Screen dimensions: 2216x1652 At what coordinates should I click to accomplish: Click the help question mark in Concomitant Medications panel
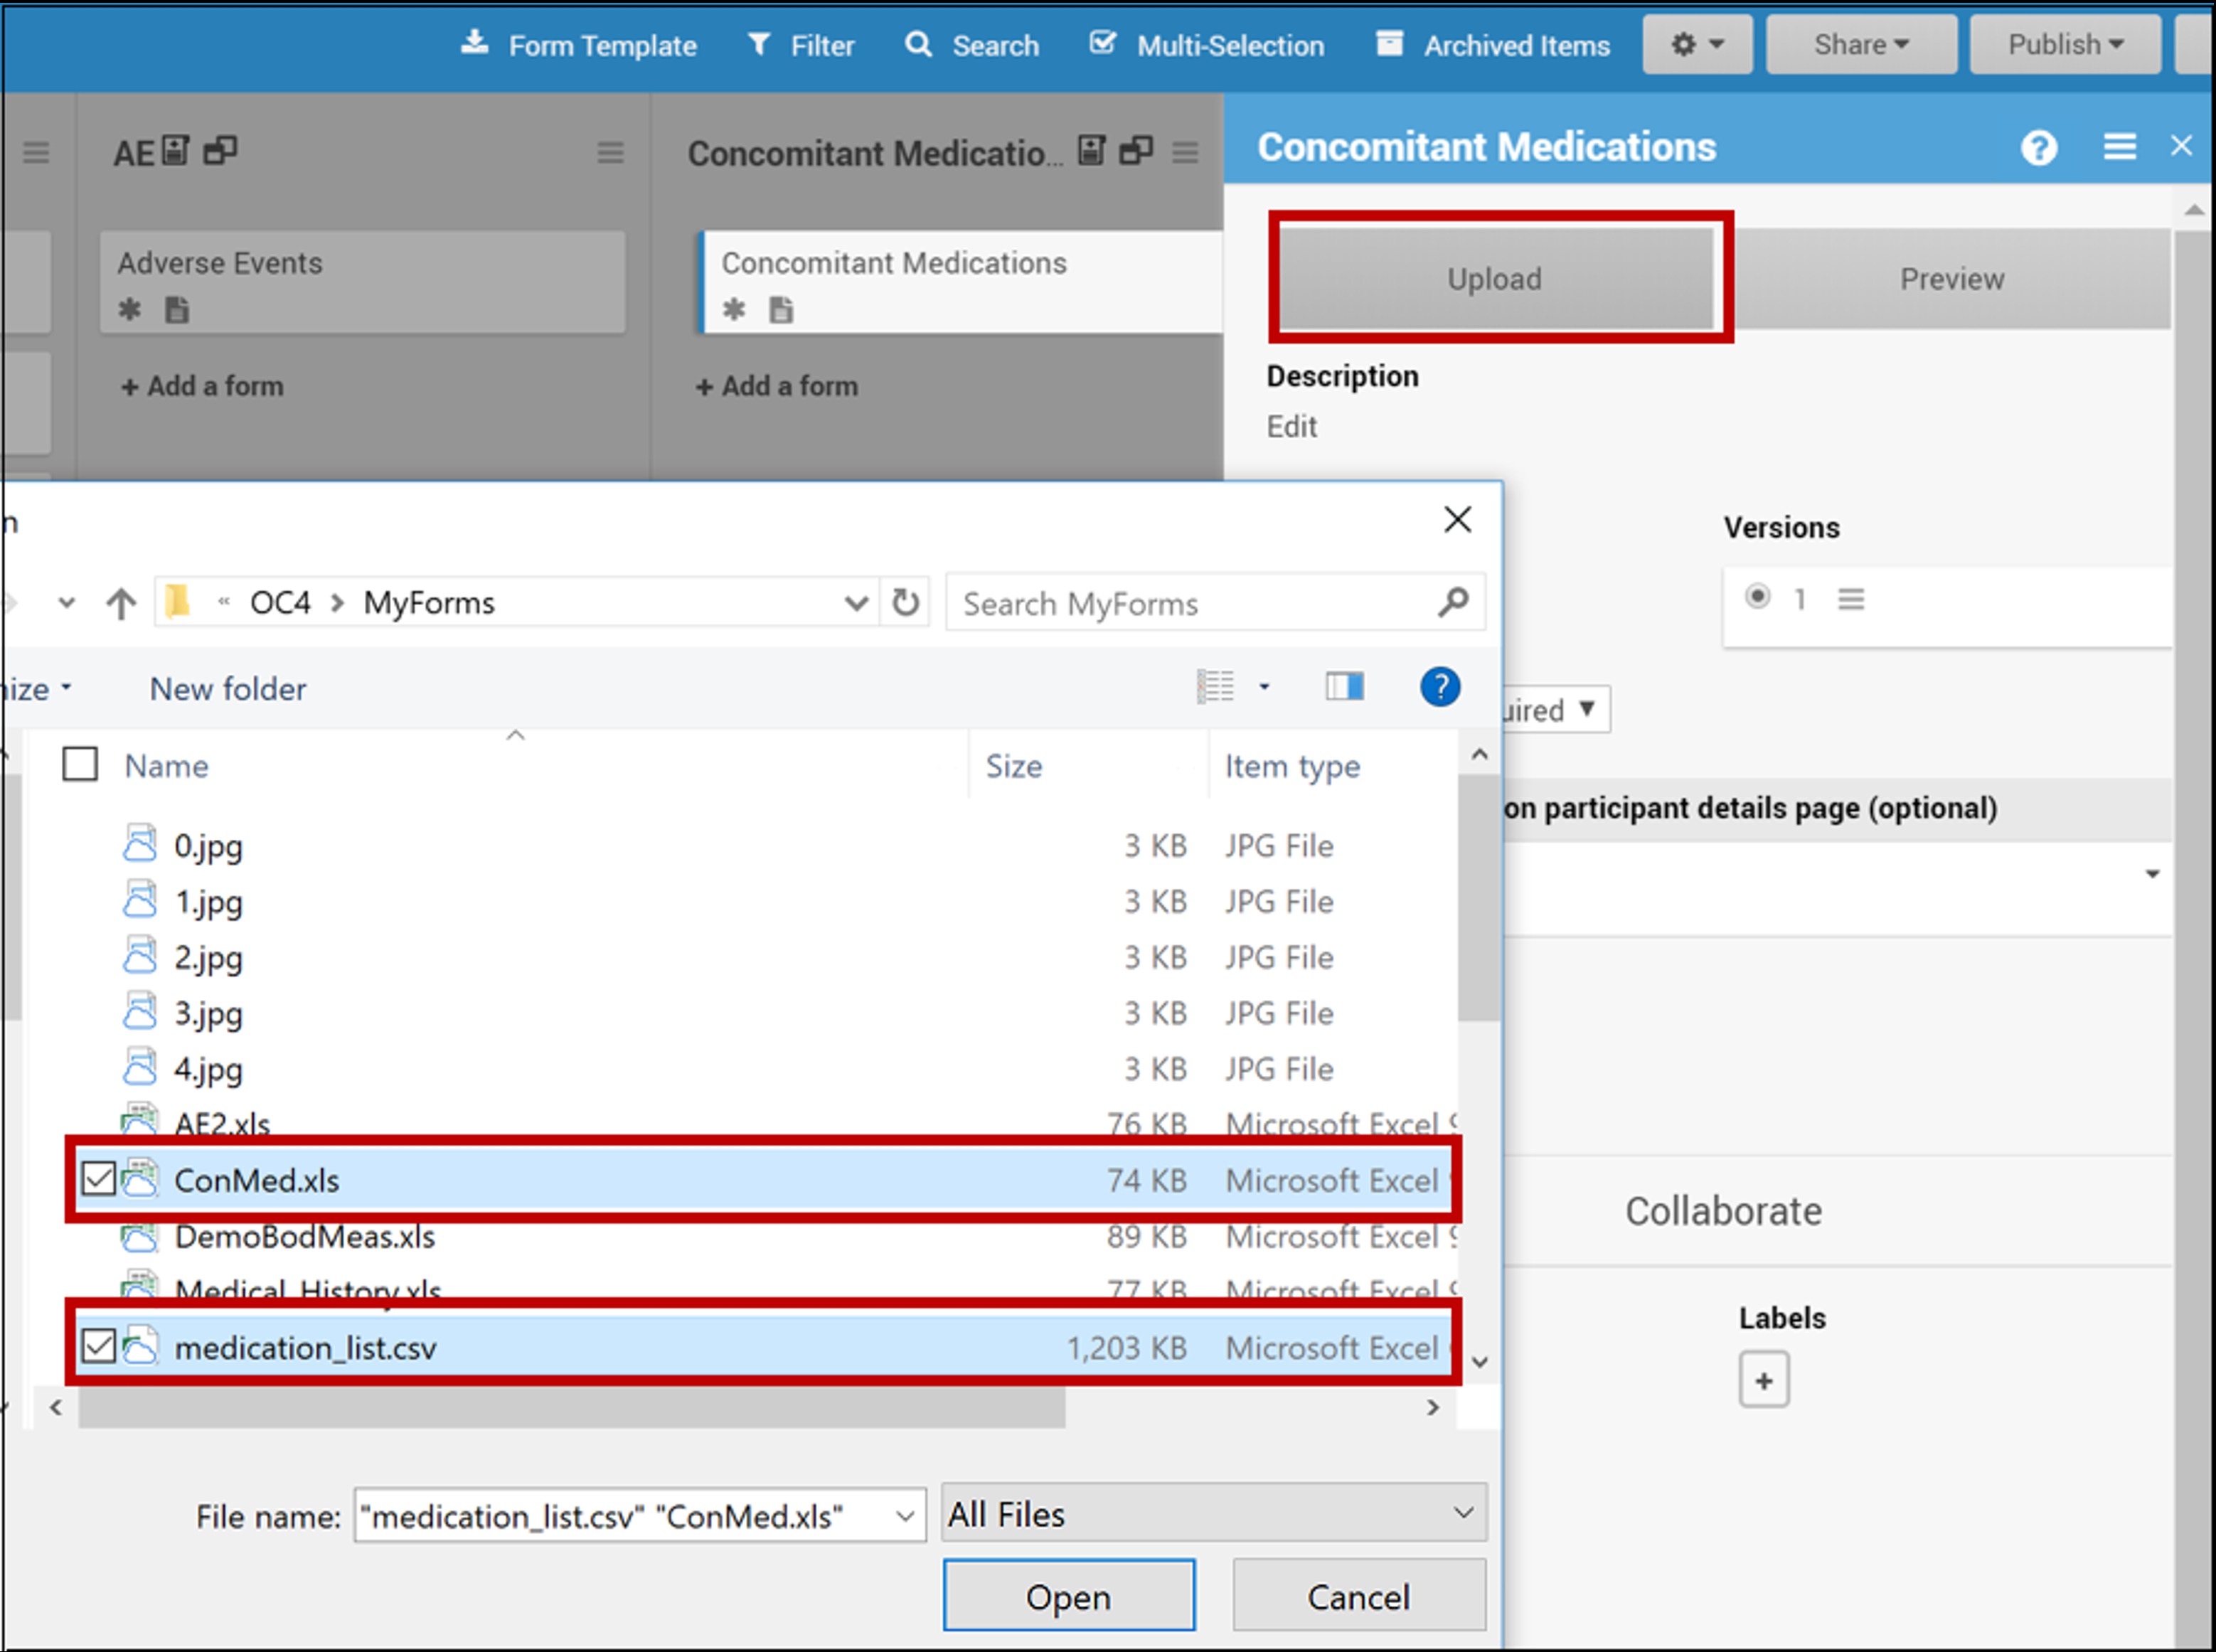click(2038, 148)
